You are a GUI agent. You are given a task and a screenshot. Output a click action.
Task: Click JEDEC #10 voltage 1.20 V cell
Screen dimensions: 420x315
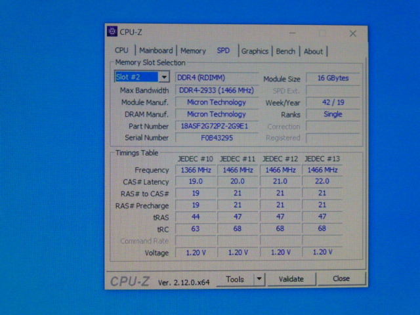(x=196, y=253)
